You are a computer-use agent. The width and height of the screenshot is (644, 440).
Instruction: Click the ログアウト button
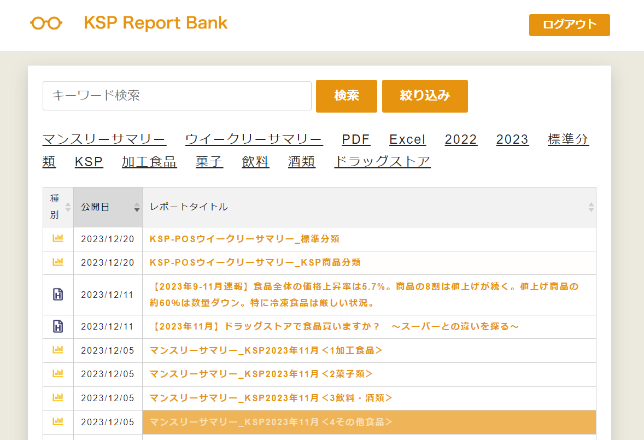coord(569,25)
